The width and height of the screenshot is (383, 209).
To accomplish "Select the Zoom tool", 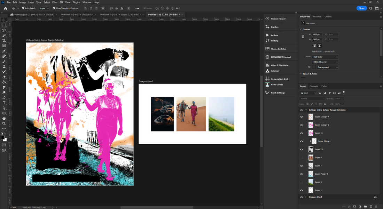I will click(x=4, y=123).
